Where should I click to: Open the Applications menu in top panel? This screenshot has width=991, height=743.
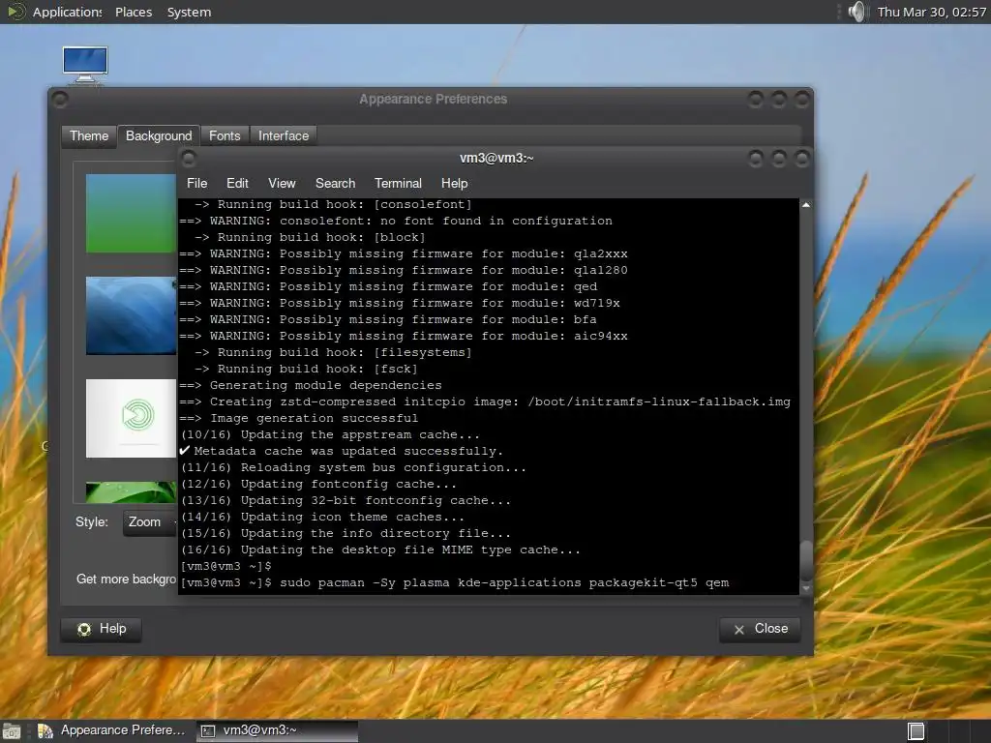click(x=67, y=12)
